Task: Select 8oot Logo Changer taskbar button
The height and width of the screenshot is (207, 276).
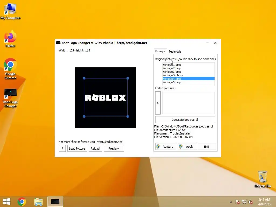Action: pyautogui.click(x=55, y=202)
